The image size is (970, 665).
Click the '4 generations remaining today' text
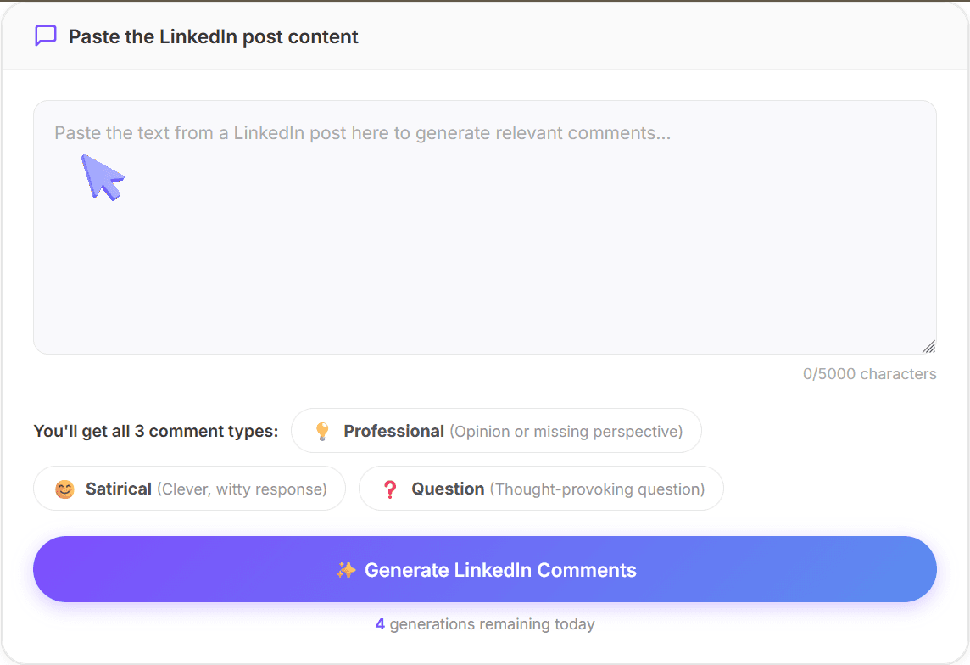coord(485,623)
